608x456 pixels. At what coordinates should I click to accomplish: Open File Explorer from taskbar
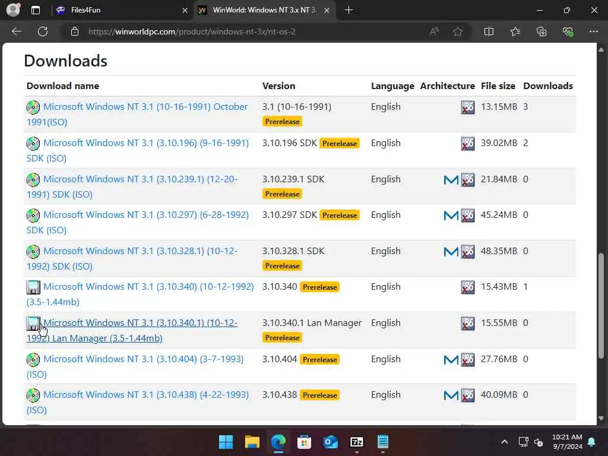252,442
